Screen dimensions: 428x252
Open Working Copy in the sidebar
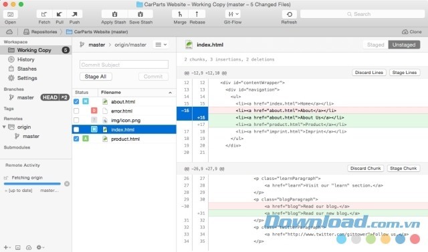pyautogui.click(x=35, y=50)
